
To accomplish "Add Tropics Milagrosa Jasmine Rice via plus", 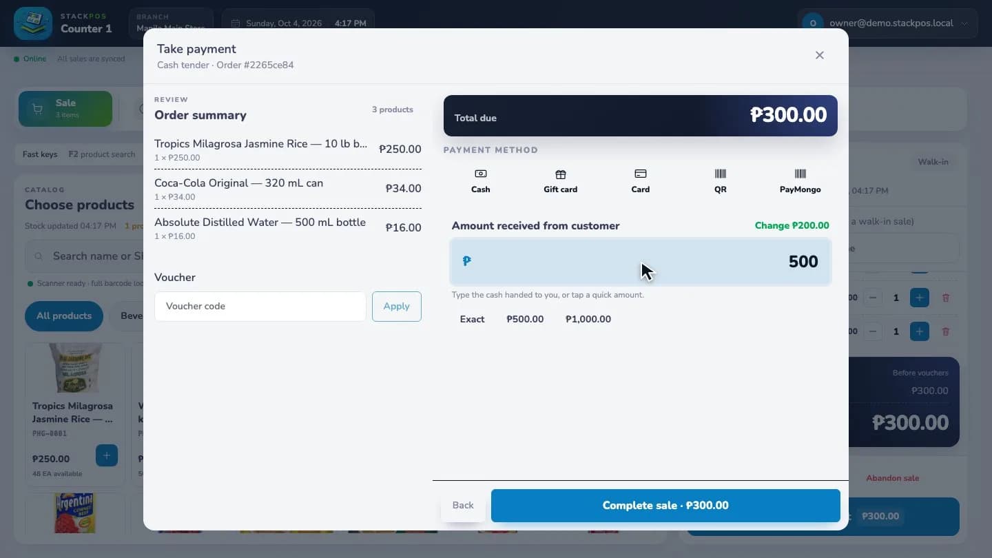I will click(x=107, y=455).
